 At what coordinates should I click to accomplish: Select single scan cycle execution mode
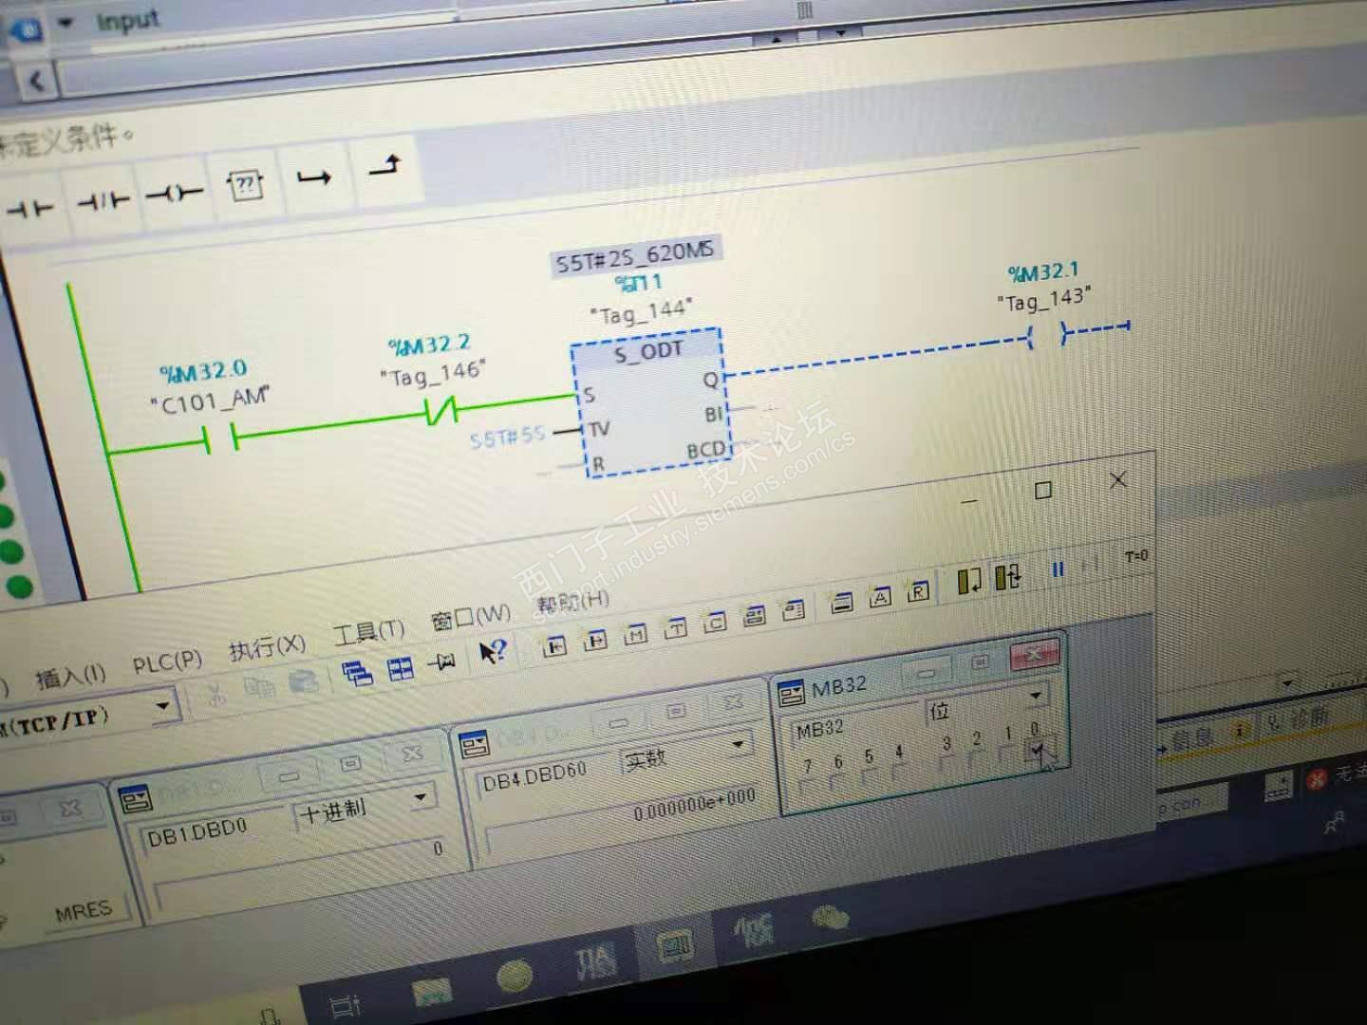pyautogui.click(x=969, y=581)
